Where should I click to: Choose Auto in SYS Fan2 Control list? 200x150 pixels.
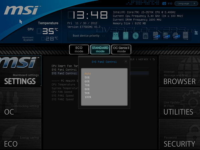tap(88, 73)
